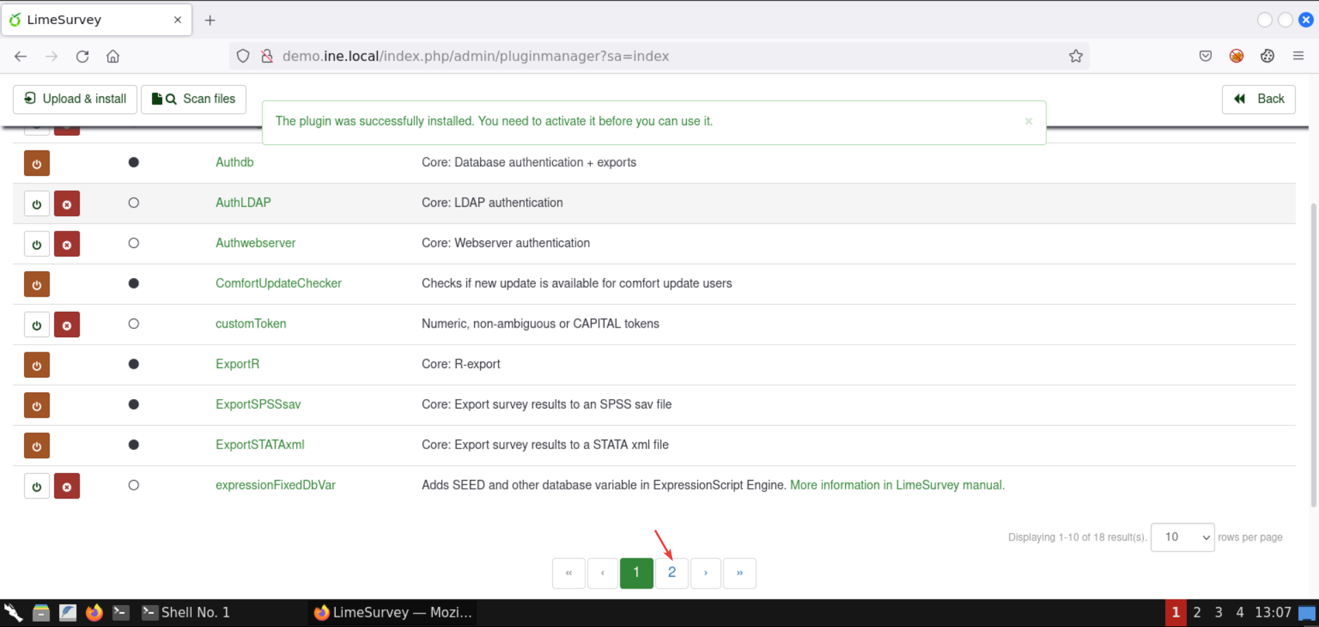Click ExportSTATAxml active status indicator

point(134,444)
